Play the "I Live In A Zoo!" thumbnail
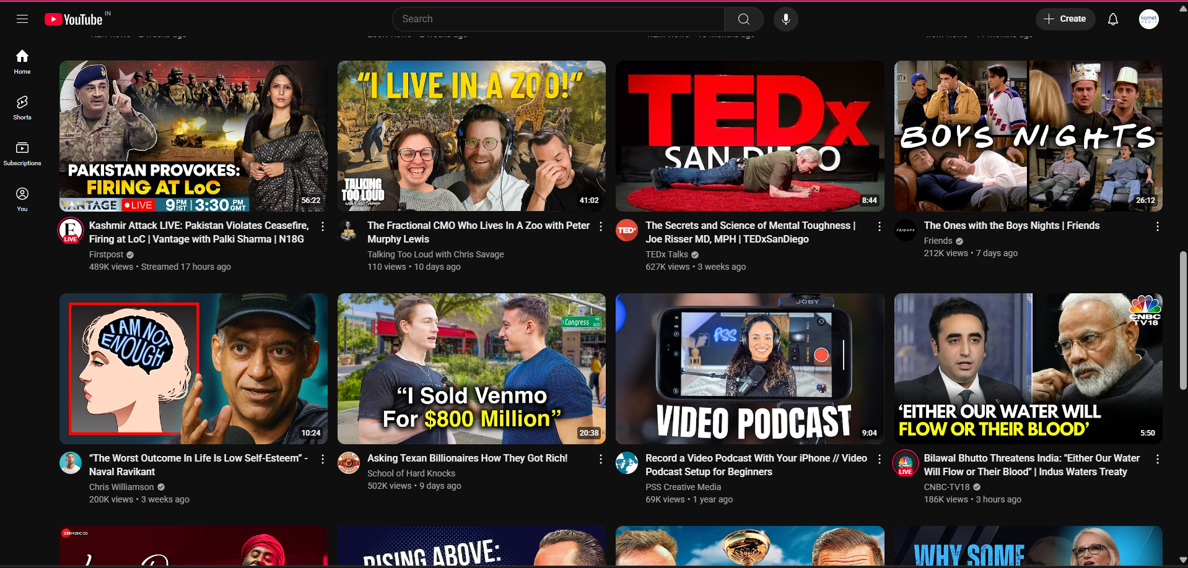Viewport: 1188px width, 568px height. [471, 136]
